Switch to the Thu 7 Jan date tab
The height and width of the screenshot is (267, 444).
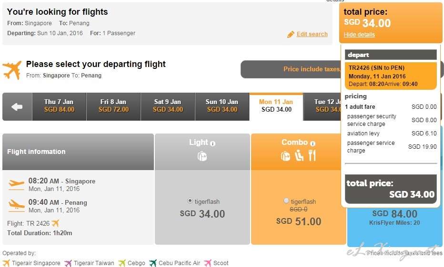(x=59, y=107)
